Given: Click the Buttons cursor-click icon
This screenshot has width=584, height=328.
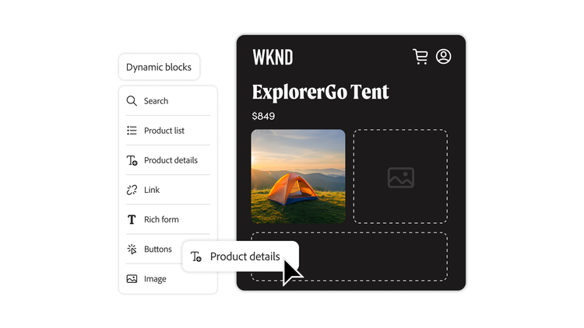Looking at the screenshot, I should point(132,249).
